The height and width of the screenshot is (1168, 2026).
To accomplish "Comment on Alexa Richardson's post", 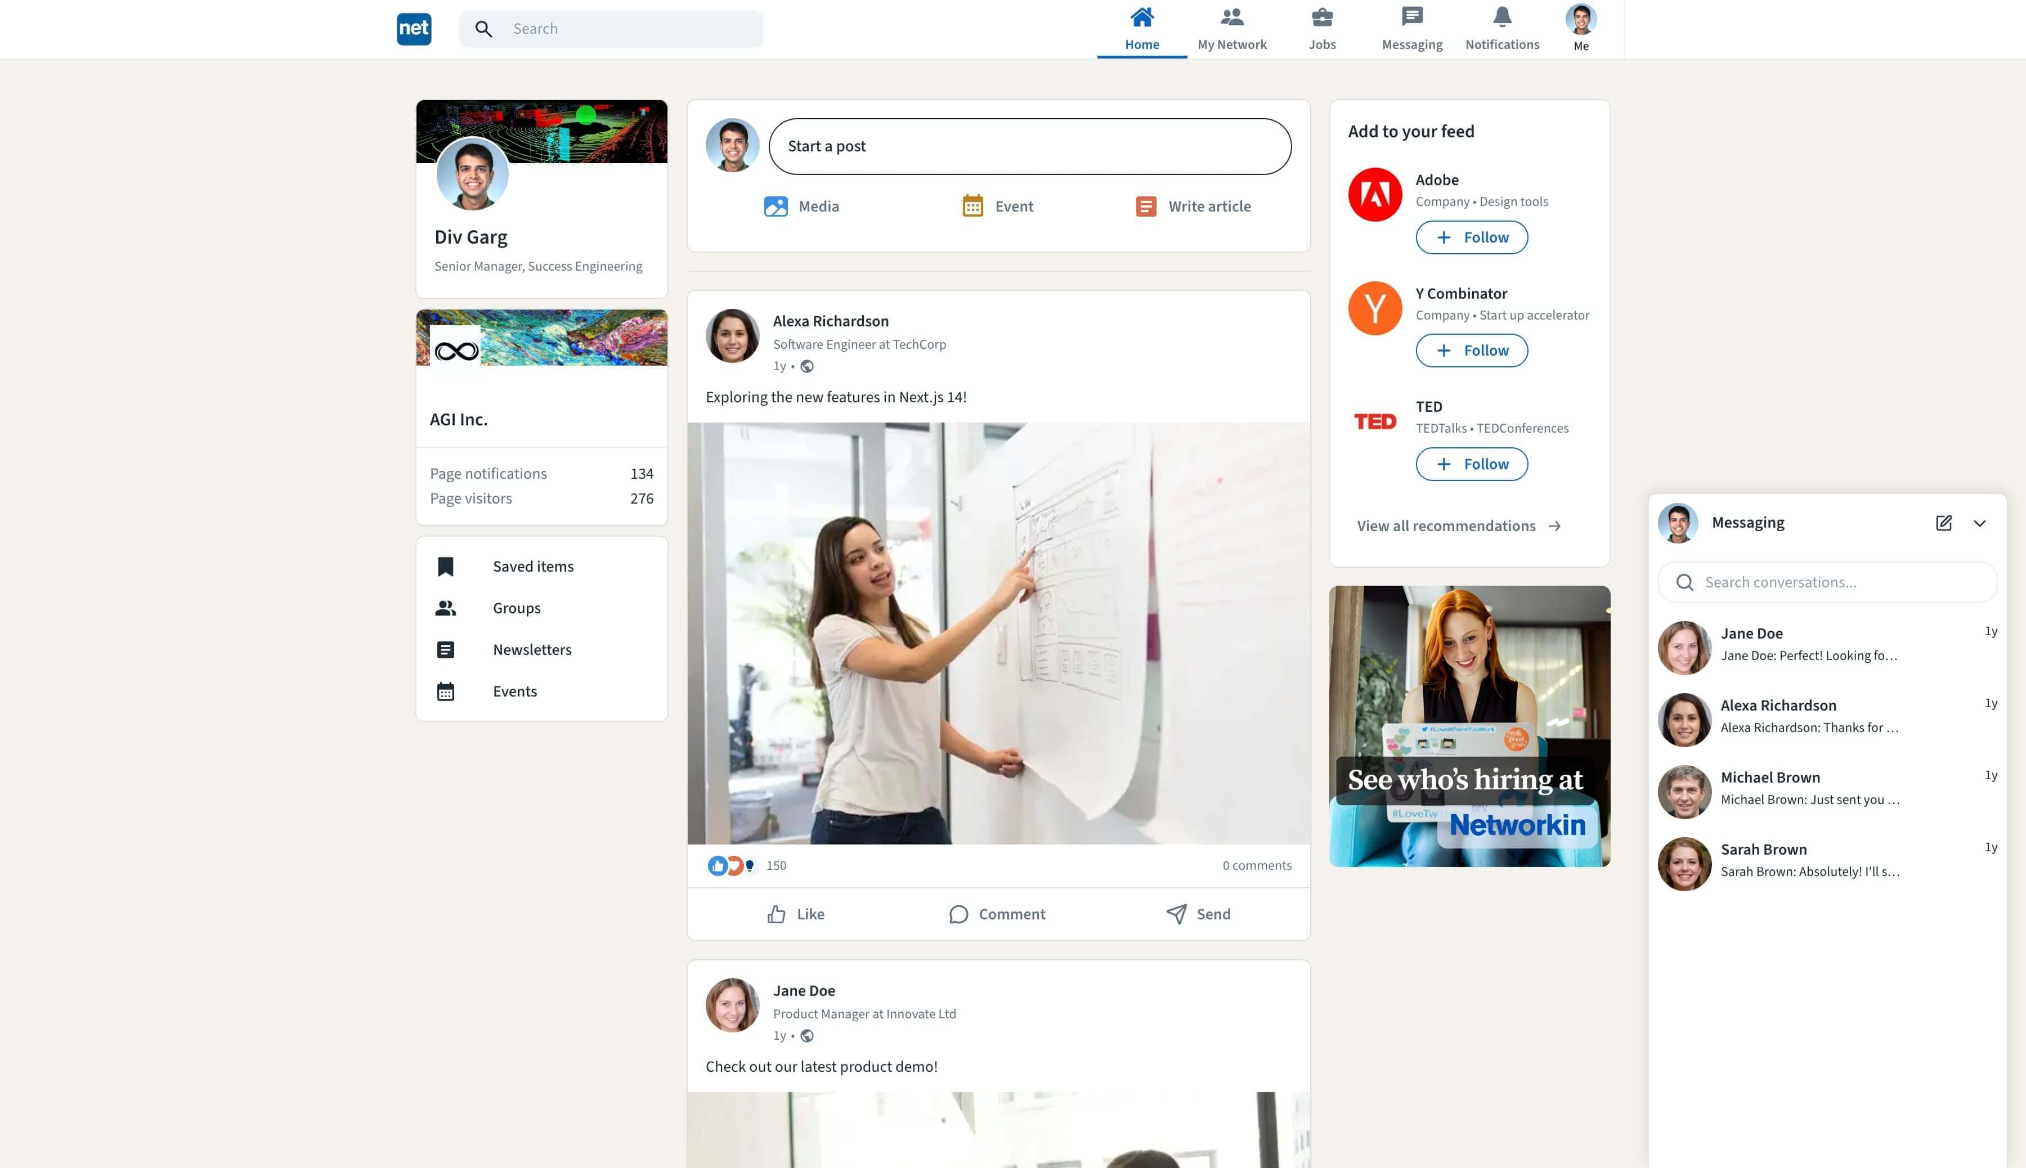I will click(x=997, y=914).
